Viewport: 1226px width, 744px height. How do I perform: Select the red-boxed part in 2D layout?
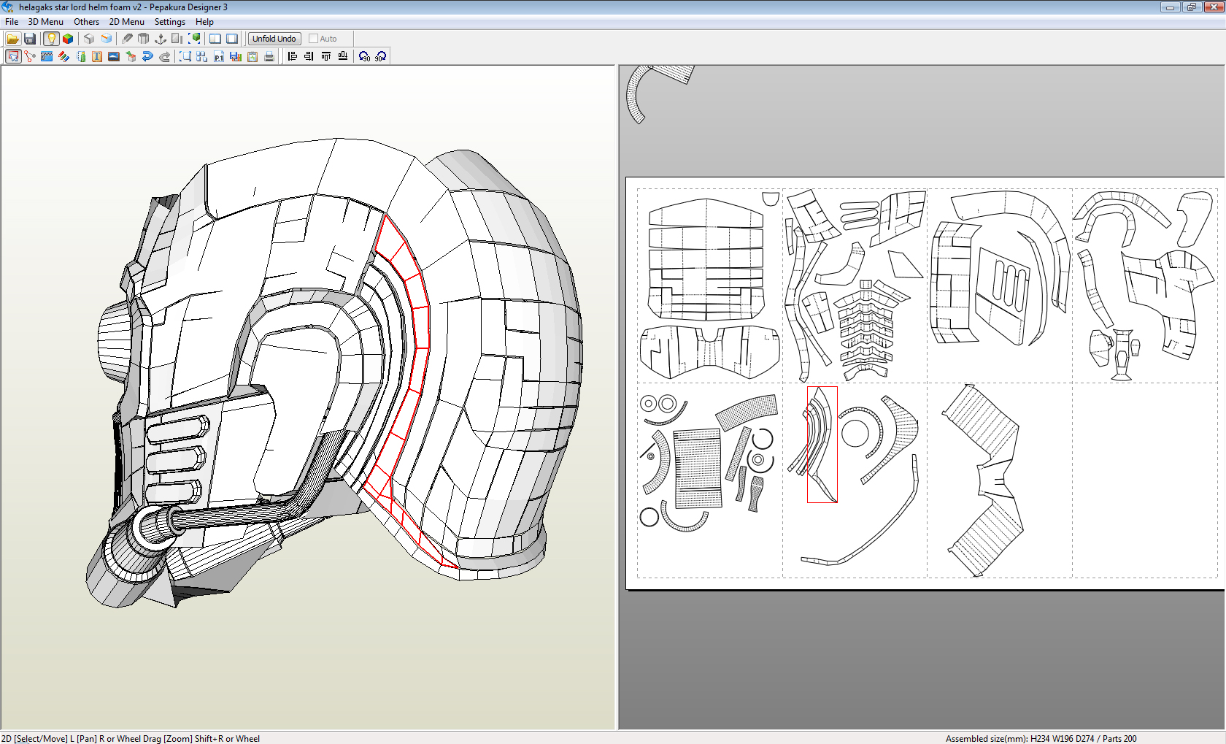click(822, 445)
